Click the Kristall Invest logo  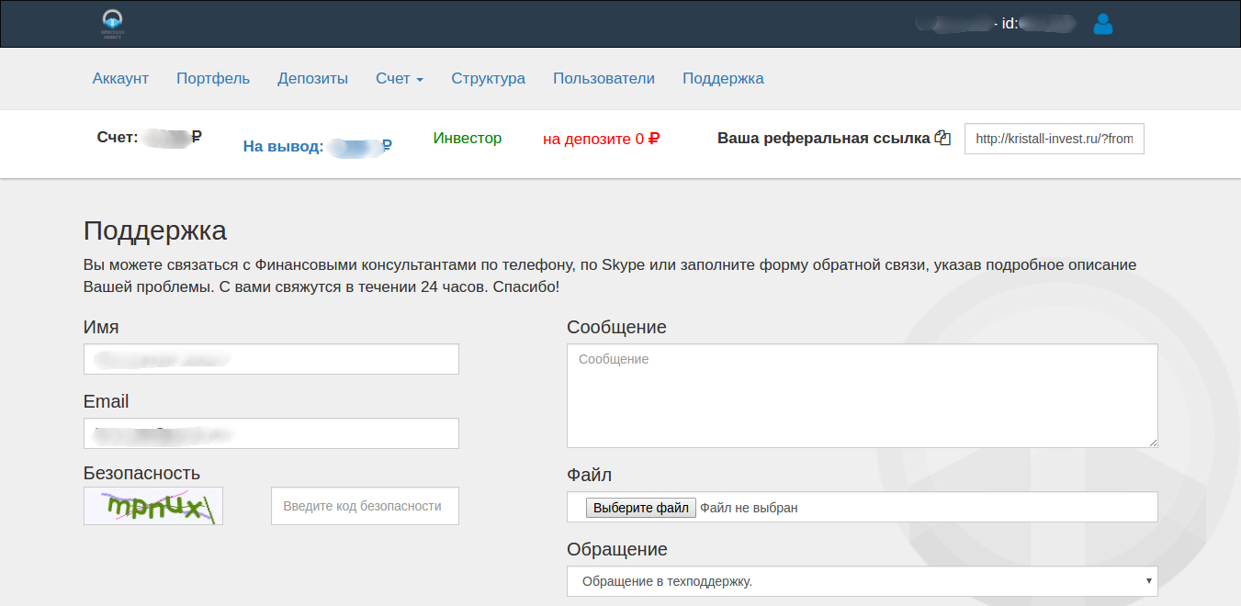click(x=112, y=24)
